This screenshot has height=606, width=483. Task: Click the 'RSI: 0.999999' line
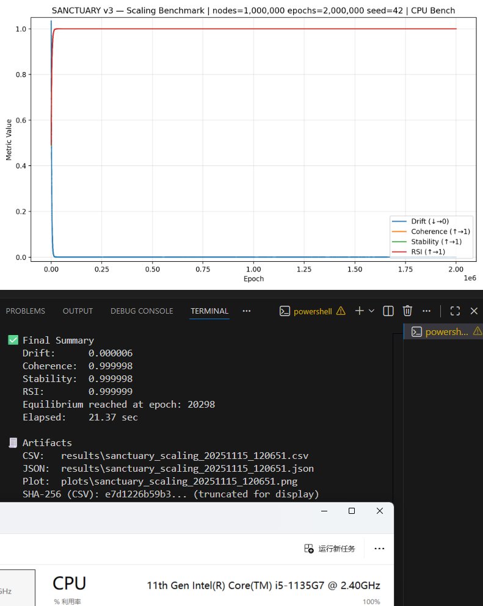(78, 392)
